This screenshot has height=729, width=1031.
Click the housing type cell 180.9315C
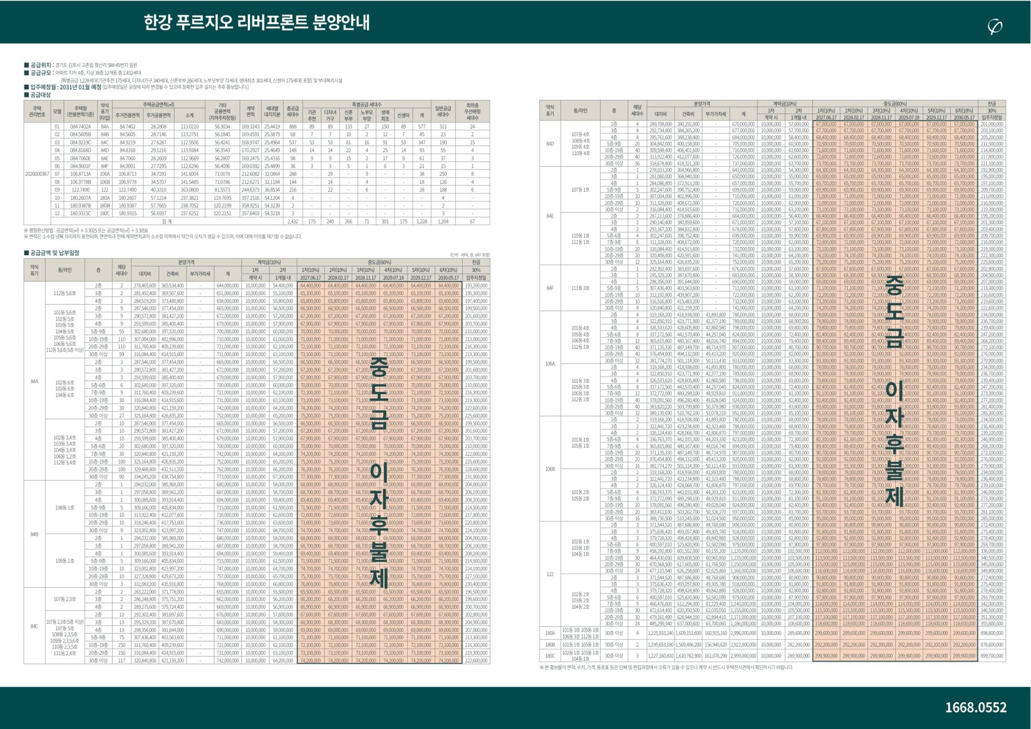point(81,213)
